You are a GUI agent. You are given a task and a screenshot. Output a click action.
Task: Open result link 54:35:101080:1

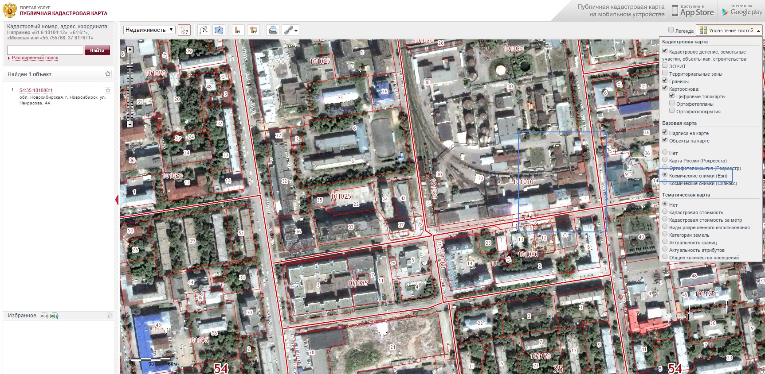click(36, 90)
